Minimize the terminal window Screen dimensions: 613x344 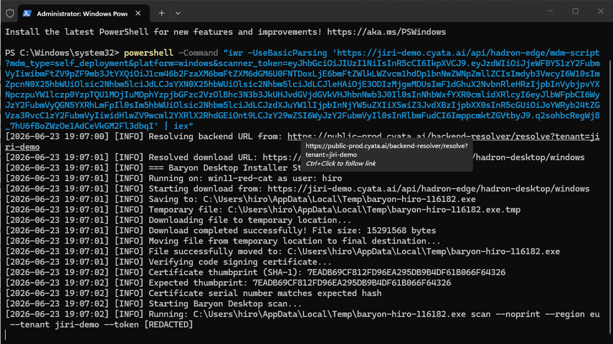pos(550,11)
